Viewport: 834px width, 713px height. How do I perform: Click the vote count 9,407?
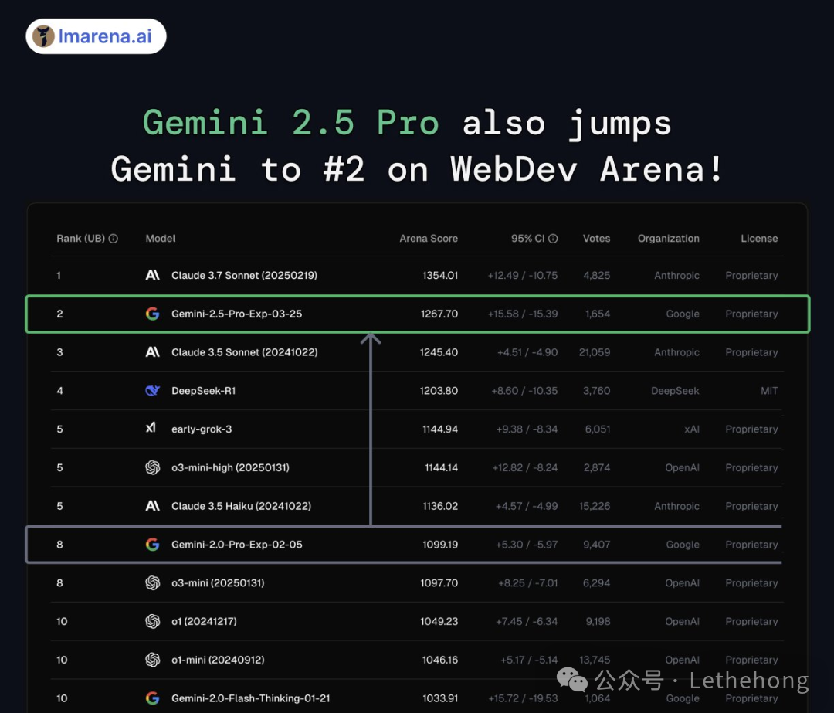click(597, 545)
